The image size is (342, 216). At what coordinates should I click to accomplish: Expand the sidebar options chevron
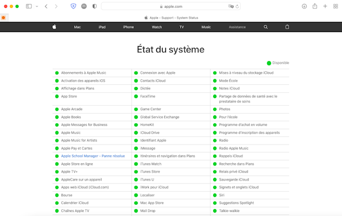[x=37, y=6]
